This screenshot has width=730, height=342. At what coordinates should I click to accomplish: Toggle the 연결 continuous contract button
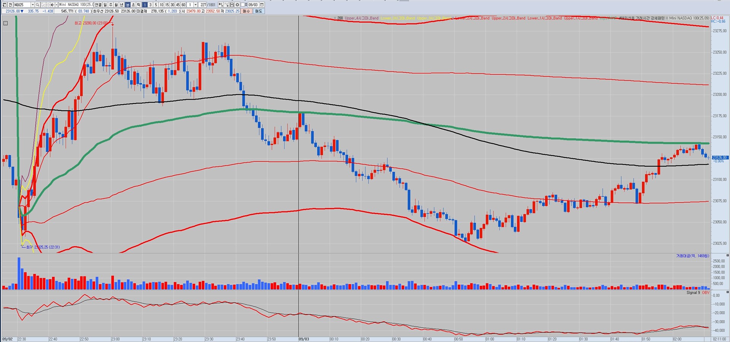[98, 5]
